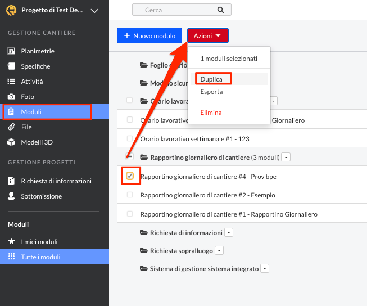
Task: Click the Moduli clipboard icon
Action: click(11, 111)
